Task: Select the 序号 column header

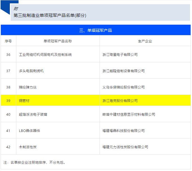Action: [x=8, y=41]
